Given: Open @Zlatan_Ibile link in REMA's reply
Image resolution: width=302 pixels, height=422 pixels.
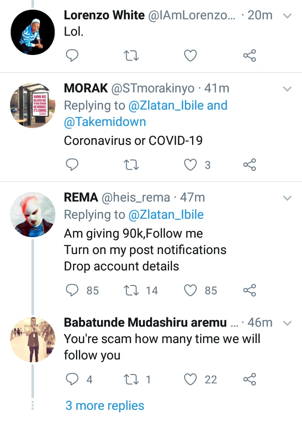Looking at the screenshot, I should (x=166, y=215).
